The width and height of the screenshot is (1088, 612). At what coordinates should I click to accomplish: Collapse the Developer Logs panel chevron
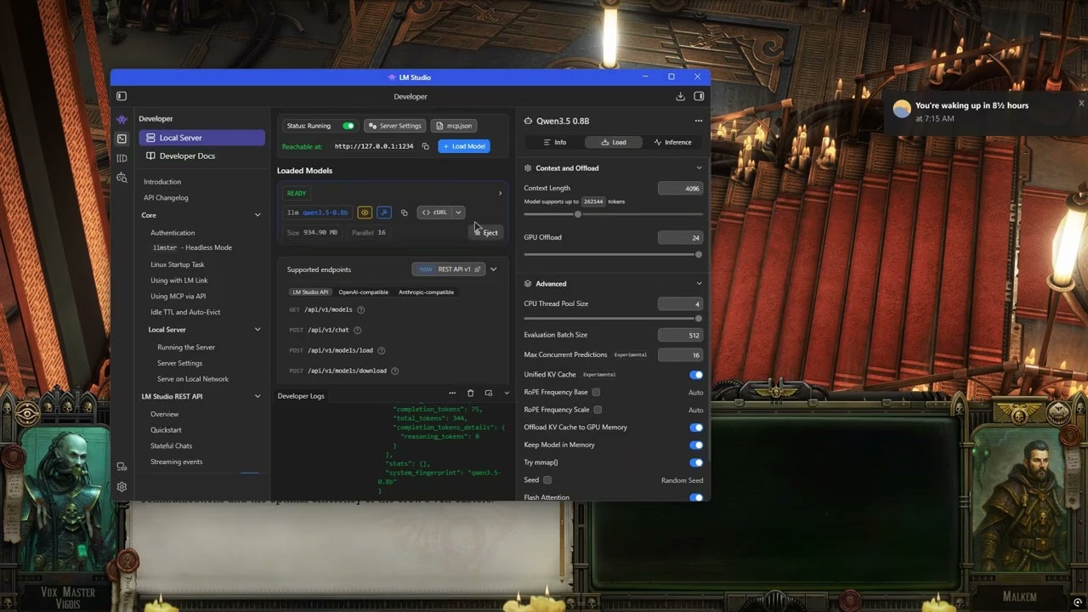tap(507, 393)
